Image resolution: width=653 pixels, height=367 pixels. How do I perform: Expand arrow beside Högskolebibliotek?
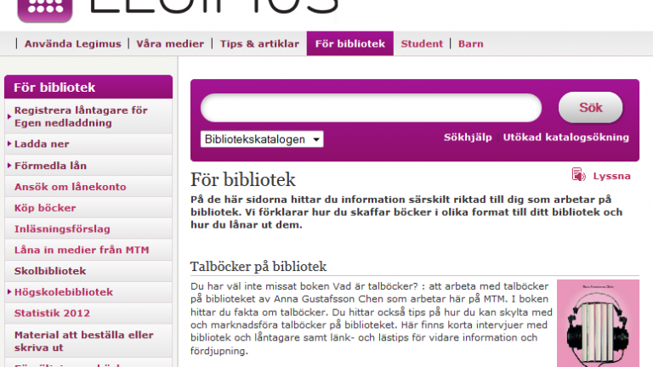[x=9, y=291]
